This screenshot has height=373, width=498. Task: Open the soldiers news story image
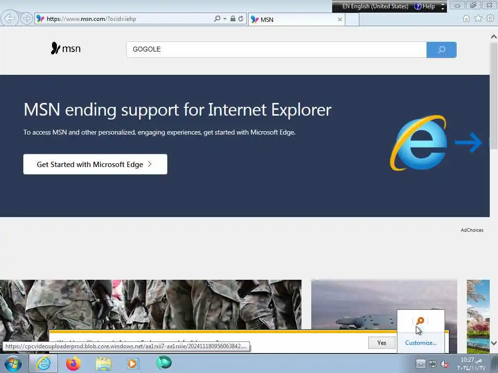pos(151,305)
